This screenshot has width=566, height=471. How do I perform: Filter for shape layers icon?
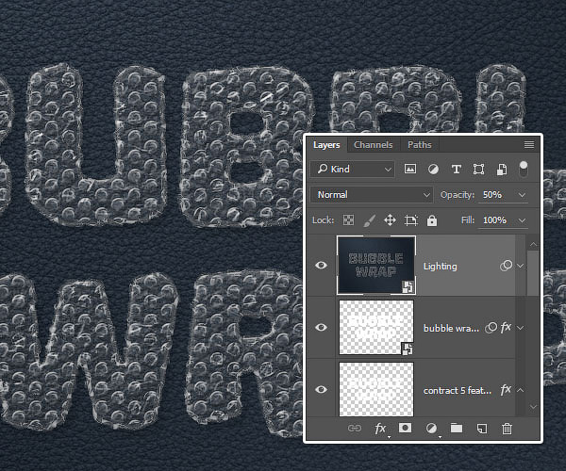click(478, 169)
